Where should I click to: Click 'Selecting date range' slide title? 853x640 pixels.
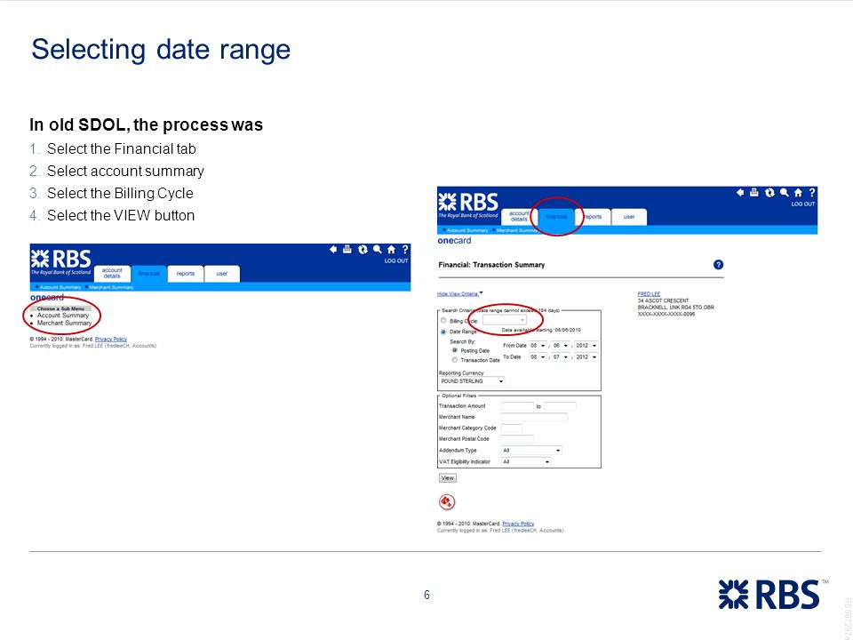pos(161,50)
